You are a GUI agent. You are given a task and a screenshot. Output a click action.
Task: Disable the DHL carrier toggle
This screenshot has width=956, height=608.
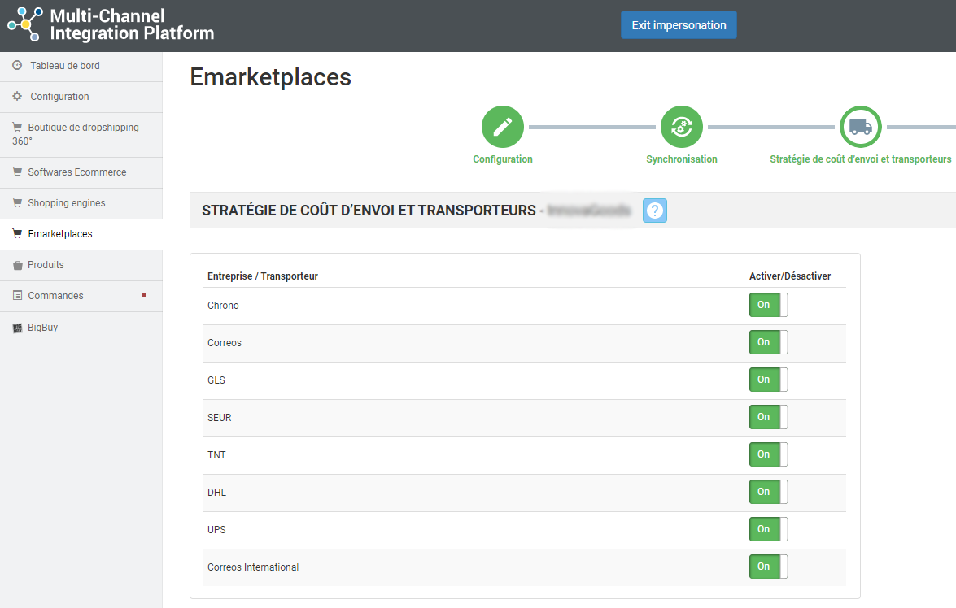[x=768, y=492]
